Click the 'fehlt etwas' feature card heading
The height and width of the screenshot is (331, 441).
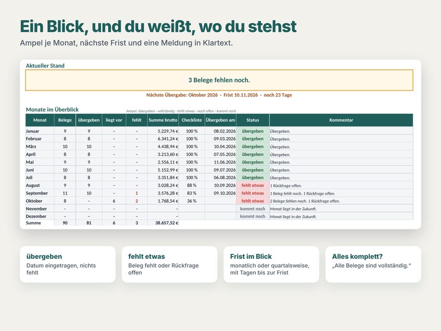pyautogui.click(x=147, y=257)
